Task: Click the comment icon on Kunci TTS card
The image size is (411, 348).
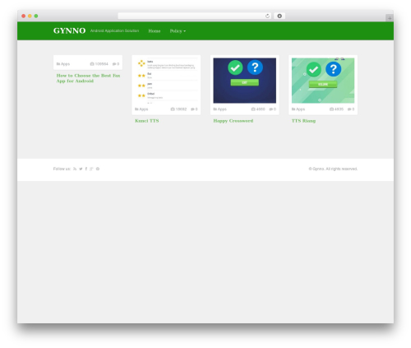Action: coord(192,109)
